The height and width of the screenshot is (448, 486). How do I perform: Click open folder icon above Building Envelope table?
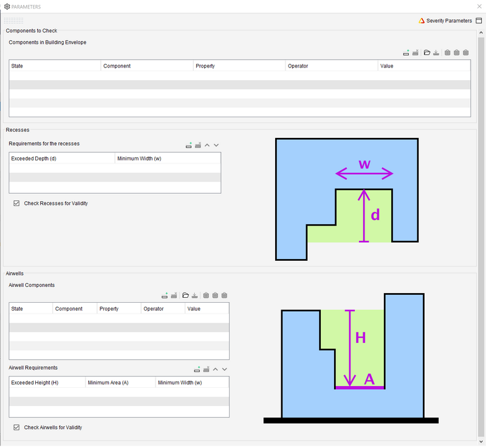(x=427, y=53)
